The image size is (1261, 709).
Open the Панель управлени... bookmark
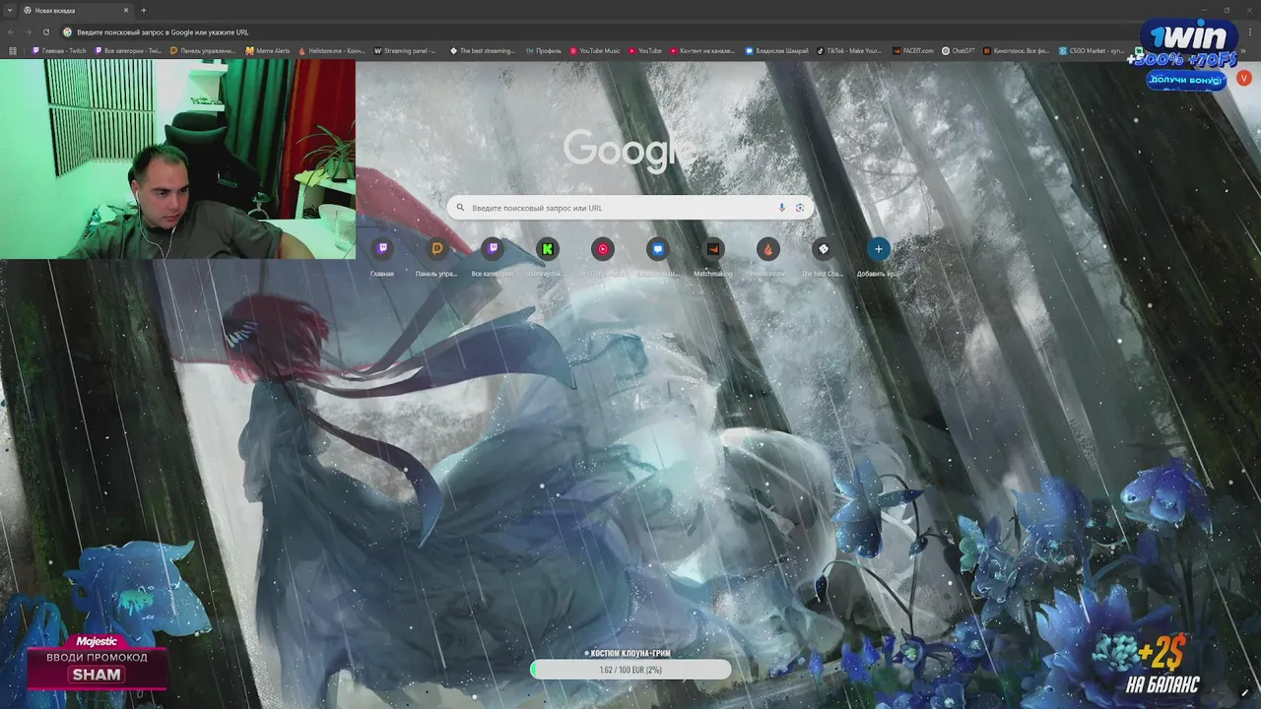click(204, 50)
